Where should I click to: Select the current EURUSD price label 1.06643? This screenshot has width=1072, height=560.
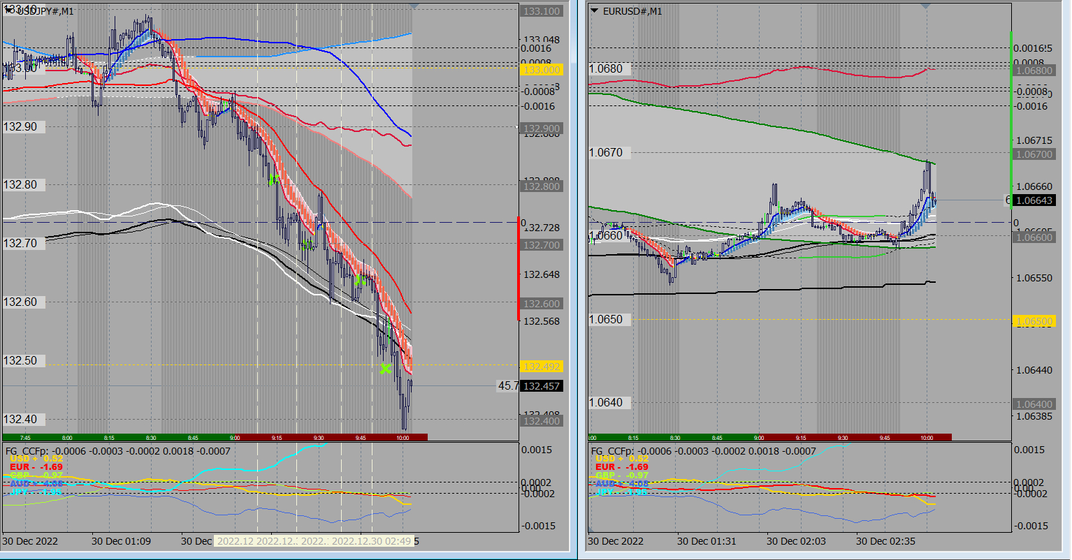[1032, 200]
